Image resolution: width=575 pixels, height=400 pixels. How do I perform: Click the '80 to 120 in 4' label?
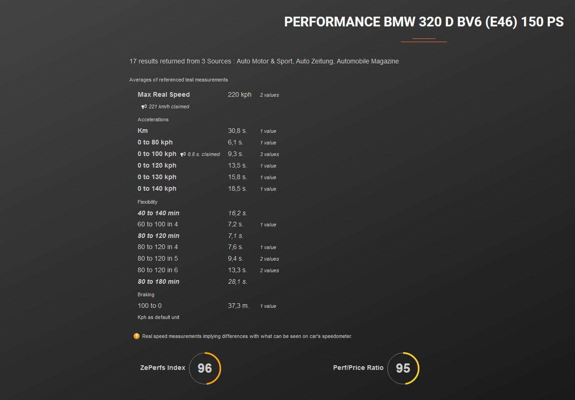point(158,247)
